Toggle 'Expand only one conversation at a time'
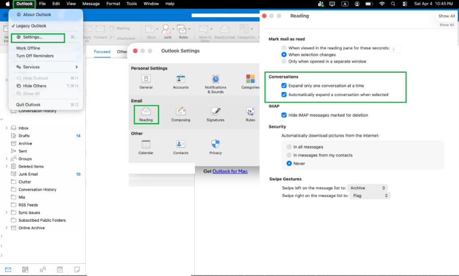 click(x=284, y=86)
